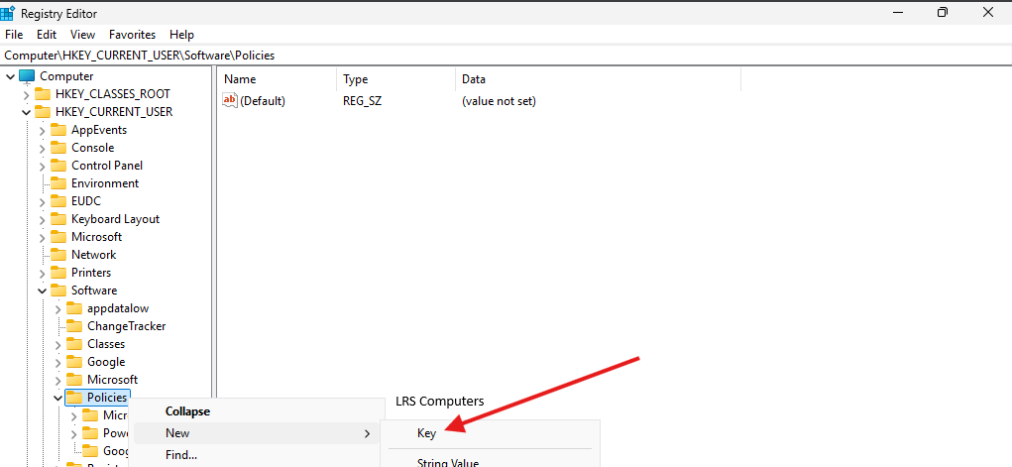This screenshot has width=1012, height=467.
Task: Click the Network key folder icon
Action: (58, 255)
